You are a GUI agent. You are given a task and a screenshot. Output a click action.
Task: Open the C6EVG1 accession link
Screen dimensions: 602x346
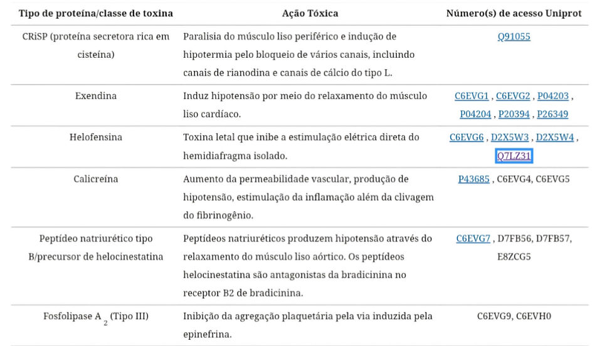(472, 96)
